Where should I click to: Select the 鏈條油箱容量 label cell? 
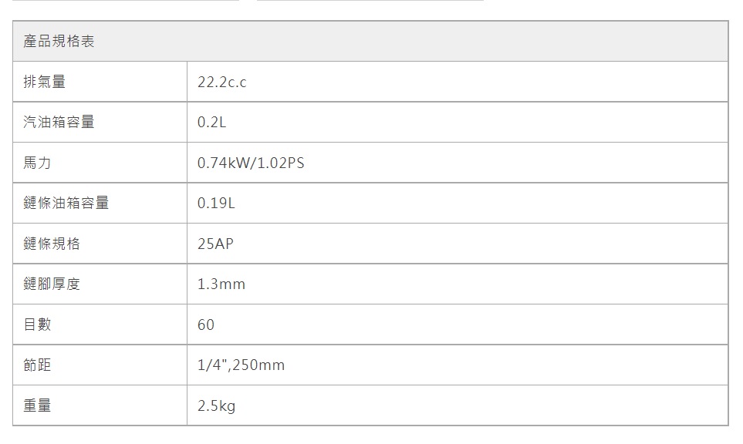point(66,203)
